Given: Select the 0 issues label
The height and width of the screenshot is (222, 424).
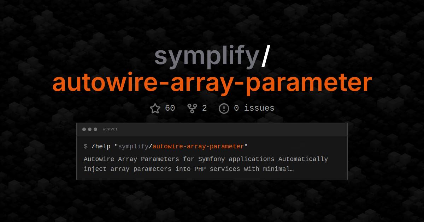Looking at the screenshot, I should (x=255, y=108).
